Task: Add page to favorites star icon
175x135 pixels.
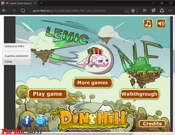Action: click(133, 10)
